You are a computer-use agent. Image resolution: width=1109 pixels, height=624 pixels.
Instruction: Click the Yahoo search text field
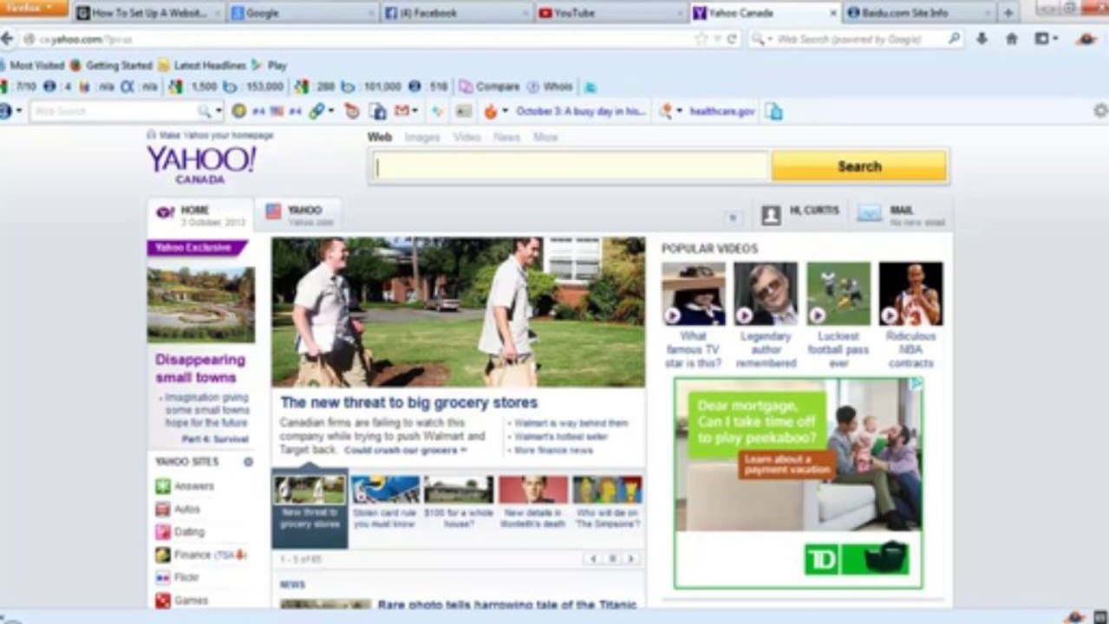571,166
